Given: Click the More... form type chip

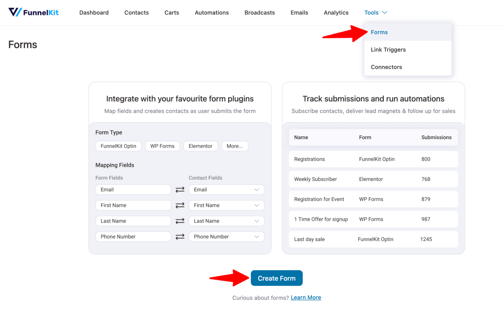Looking at the screenshot, I should click(x=235, y=146).
